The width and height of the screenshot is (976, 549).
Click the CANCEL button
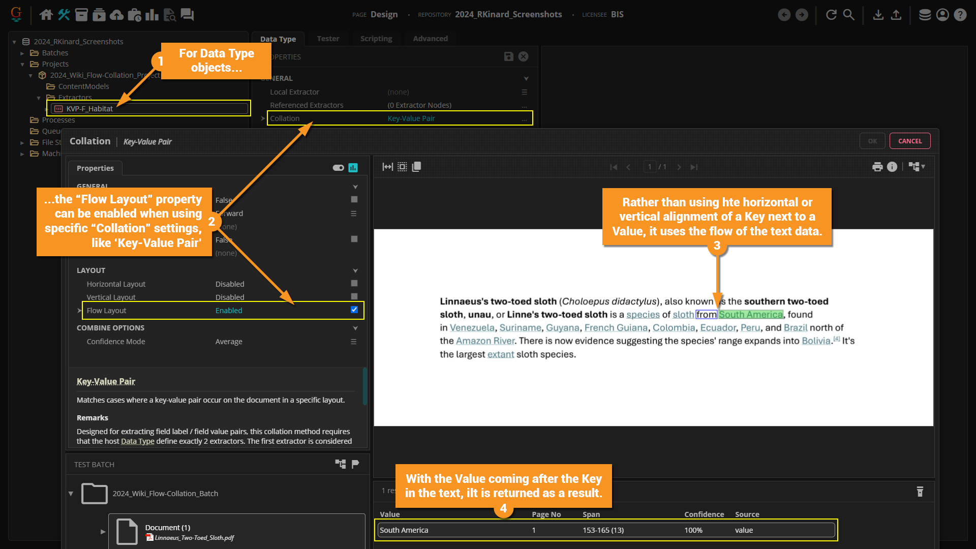tap(909, 141)
